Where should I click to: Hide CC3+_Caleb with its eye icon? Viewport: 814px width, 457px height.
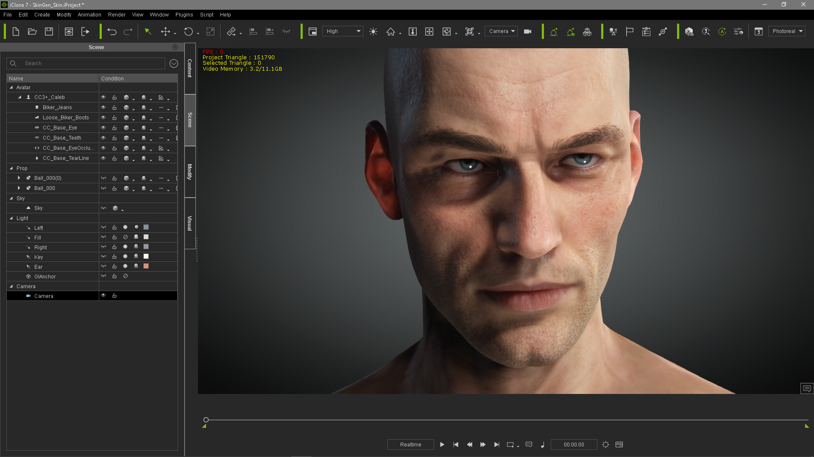click(103, 97)
